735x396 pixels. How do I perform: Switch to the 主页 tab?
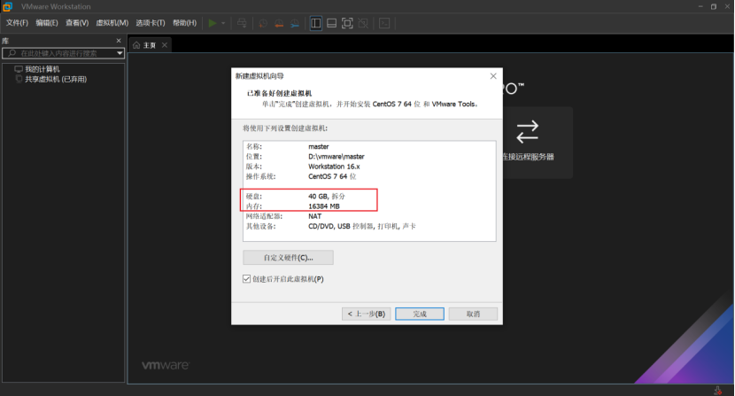coord(150,45)
